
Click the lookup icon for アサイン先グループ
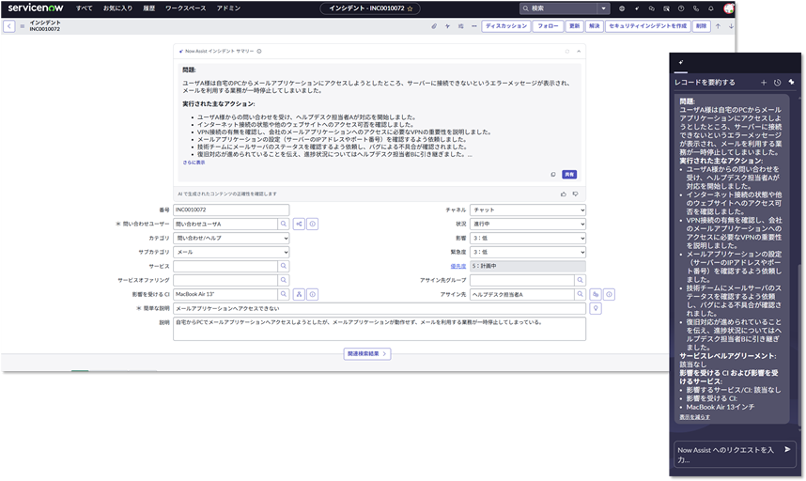[580, 280]
